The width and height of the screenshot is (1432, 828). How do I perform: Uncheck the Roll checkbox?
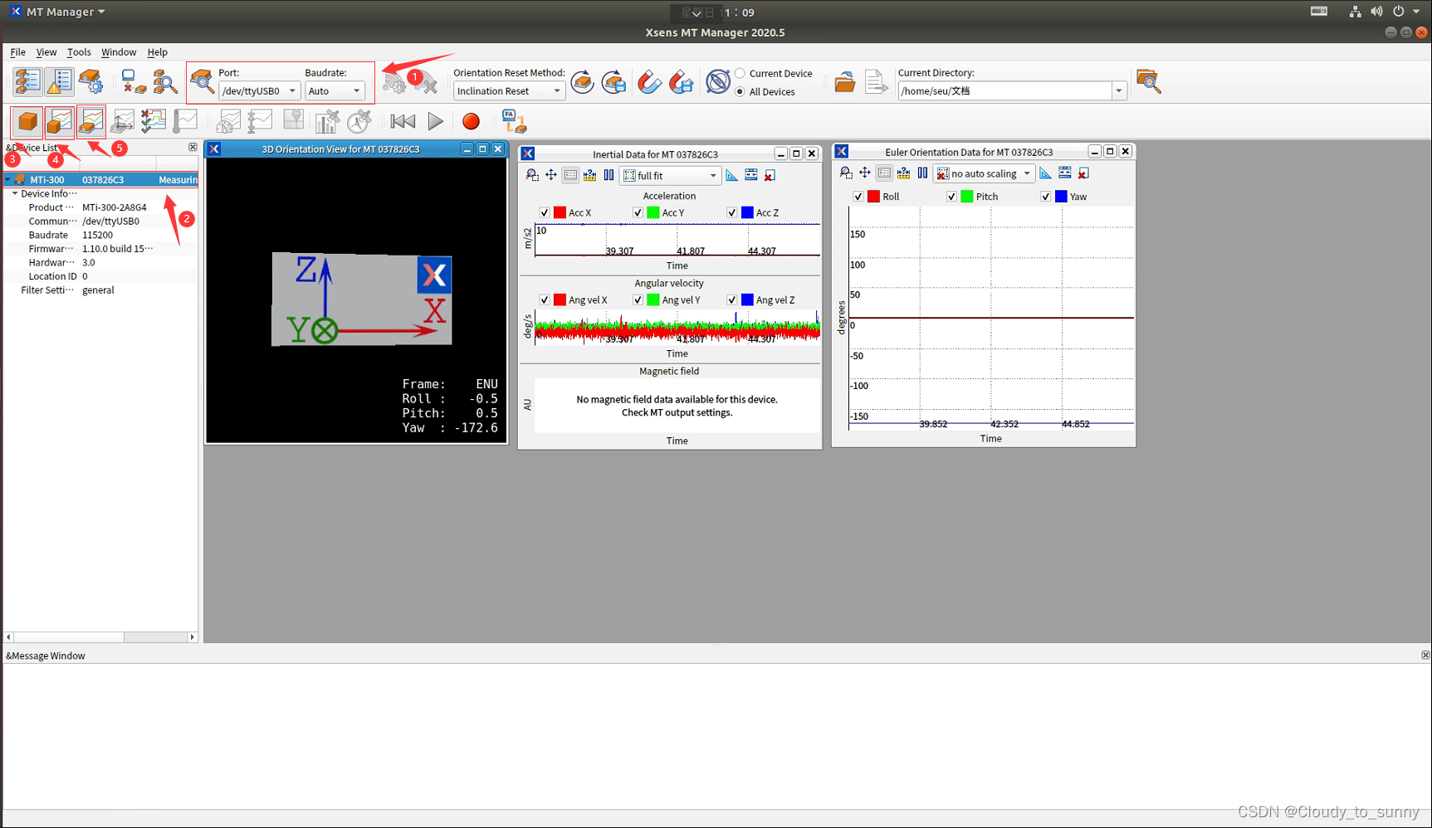[x=858, y=197]
